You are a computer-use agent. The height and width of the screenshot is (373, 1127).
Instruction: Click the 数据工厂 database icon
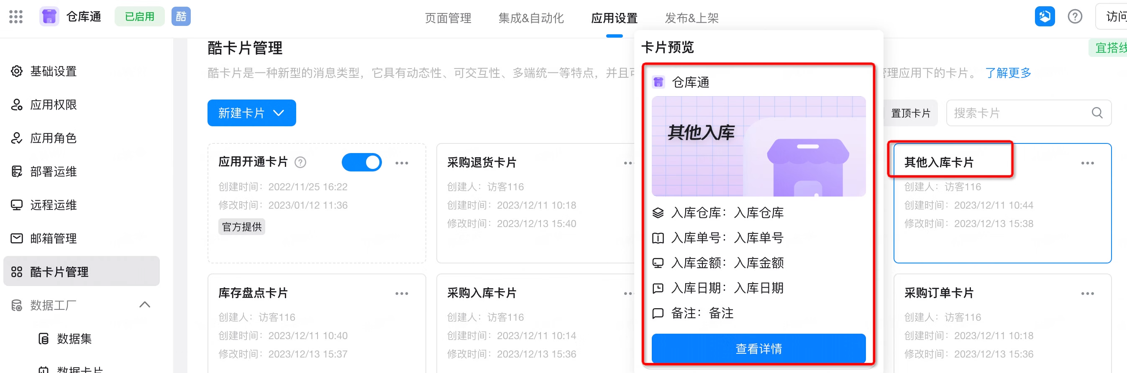(x=17, y=305)
